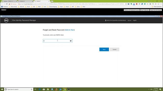This screenshot has width=163, height=91.
Task: Click the red adblock extension icon
Action: tap(137, 4)
